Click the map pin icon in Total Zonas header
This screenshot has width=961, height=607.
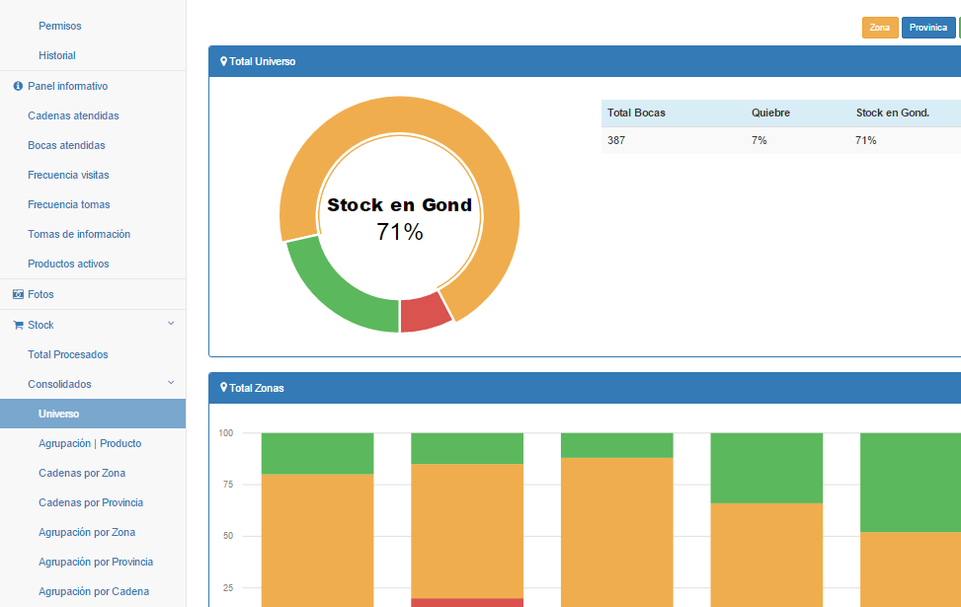223,388
